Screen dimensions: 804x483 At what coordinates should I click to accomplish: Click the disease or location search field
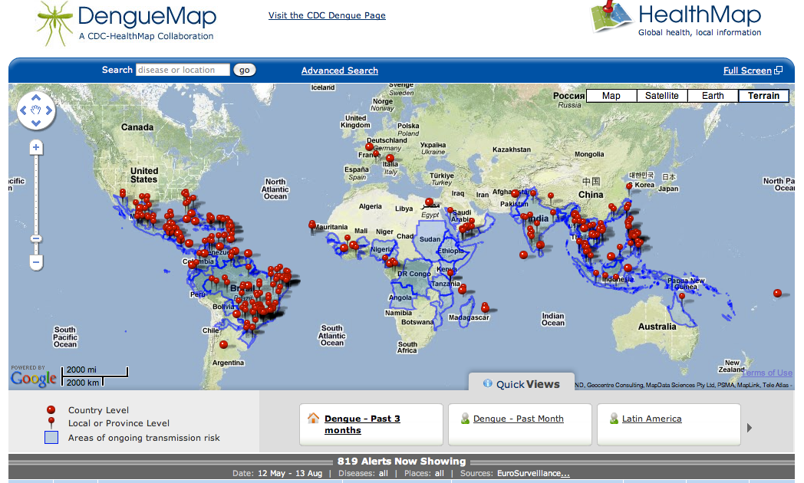tap(182, 69)
